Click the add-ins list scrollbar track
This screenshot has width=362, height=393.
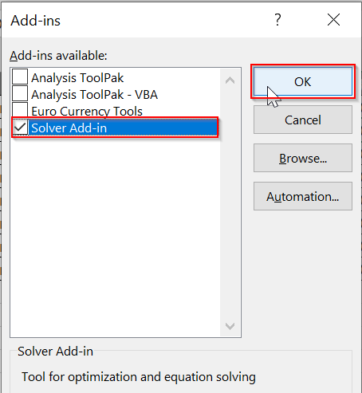230,203
